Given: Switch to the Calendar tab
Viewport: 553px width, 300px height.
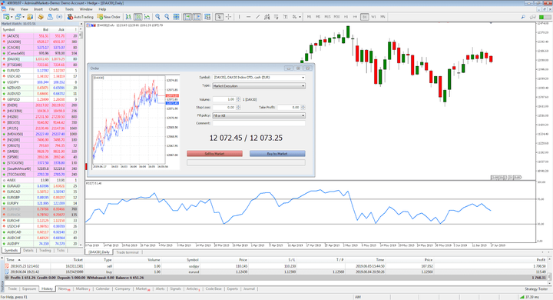Looking at the screenshot, I should coord(103,289).
